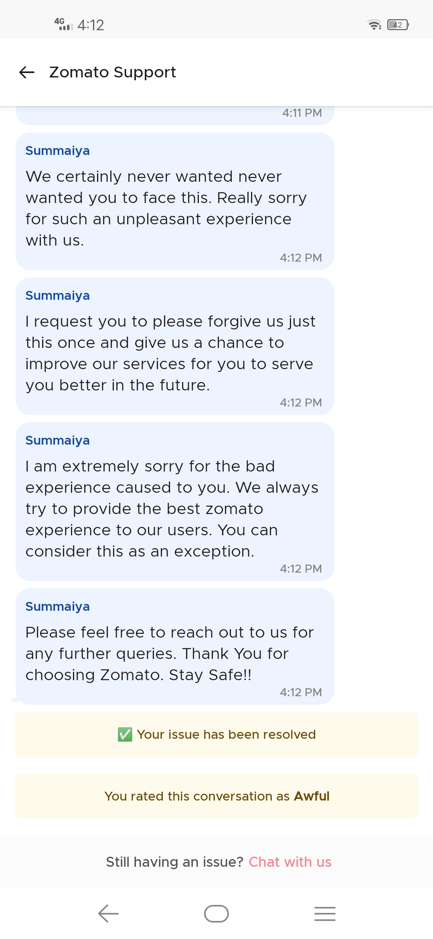Tap the battery indicator icon

click(398, 25)
